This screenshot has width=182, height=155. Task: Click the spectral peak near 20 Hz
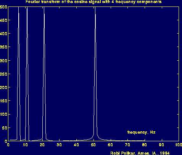click(x=44, y=74)
